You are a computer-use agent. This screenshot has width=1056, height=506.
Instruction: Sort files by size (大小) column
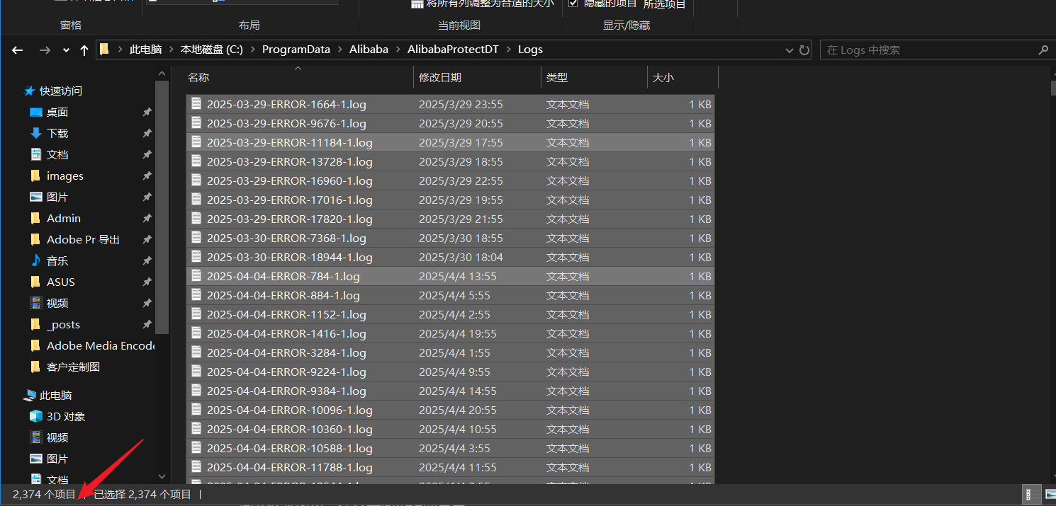point(663,78)
